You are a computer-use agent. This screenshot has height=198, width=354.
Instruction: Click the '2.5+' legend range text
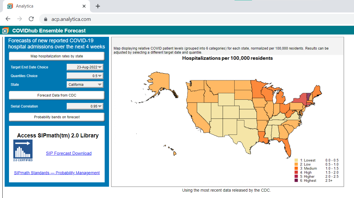point(329,181)
